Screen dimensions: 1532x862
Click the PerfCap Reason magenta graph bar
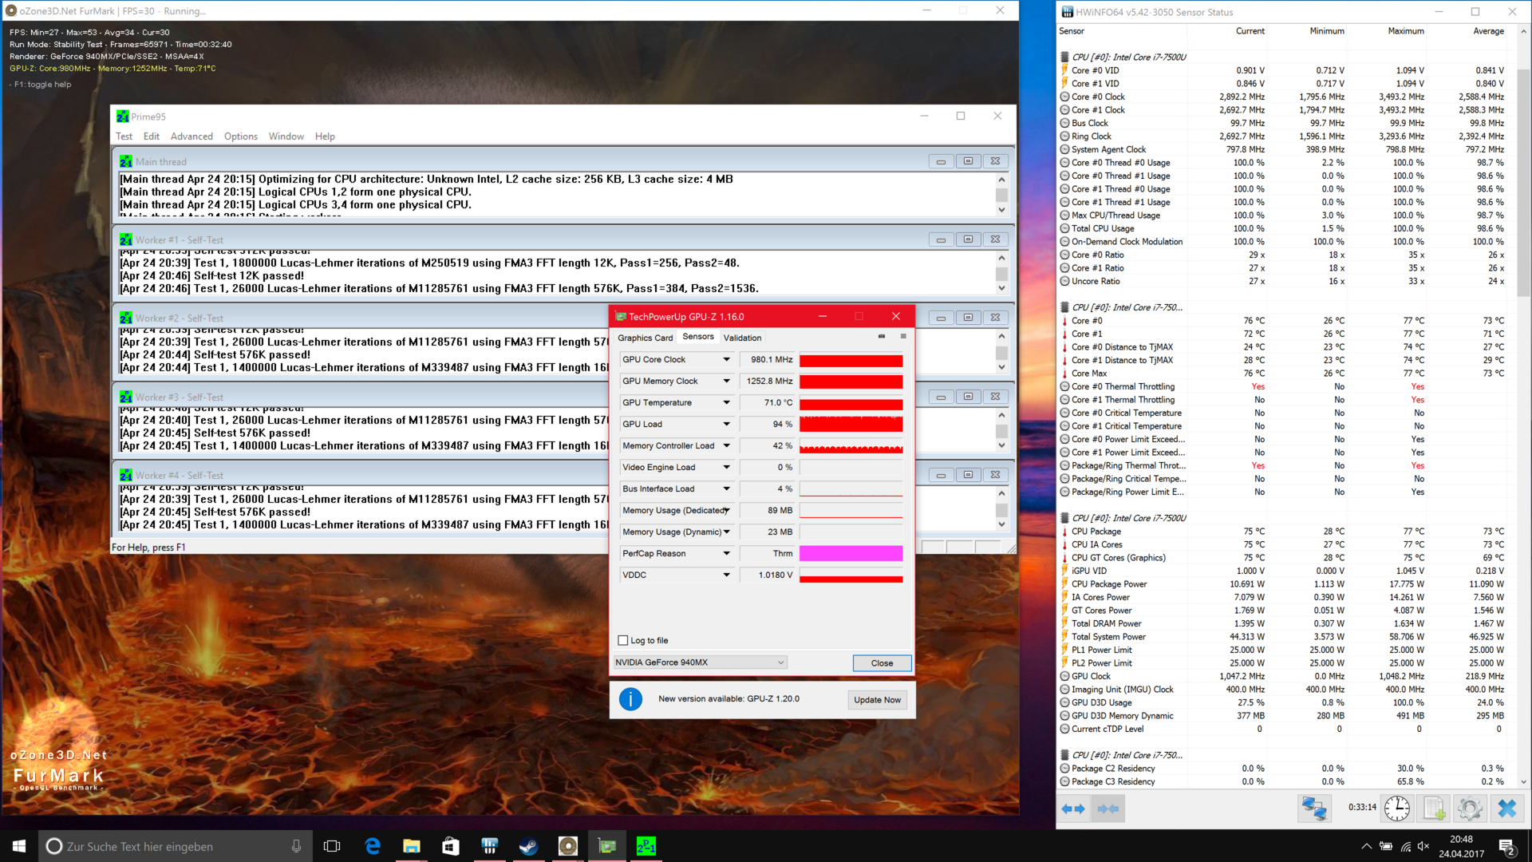(851, 554)
